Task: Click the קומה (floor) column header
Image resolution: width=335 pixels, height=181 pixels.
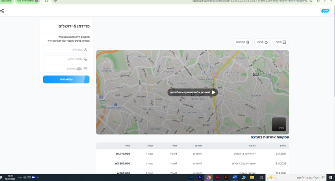Action: [150, 146]
